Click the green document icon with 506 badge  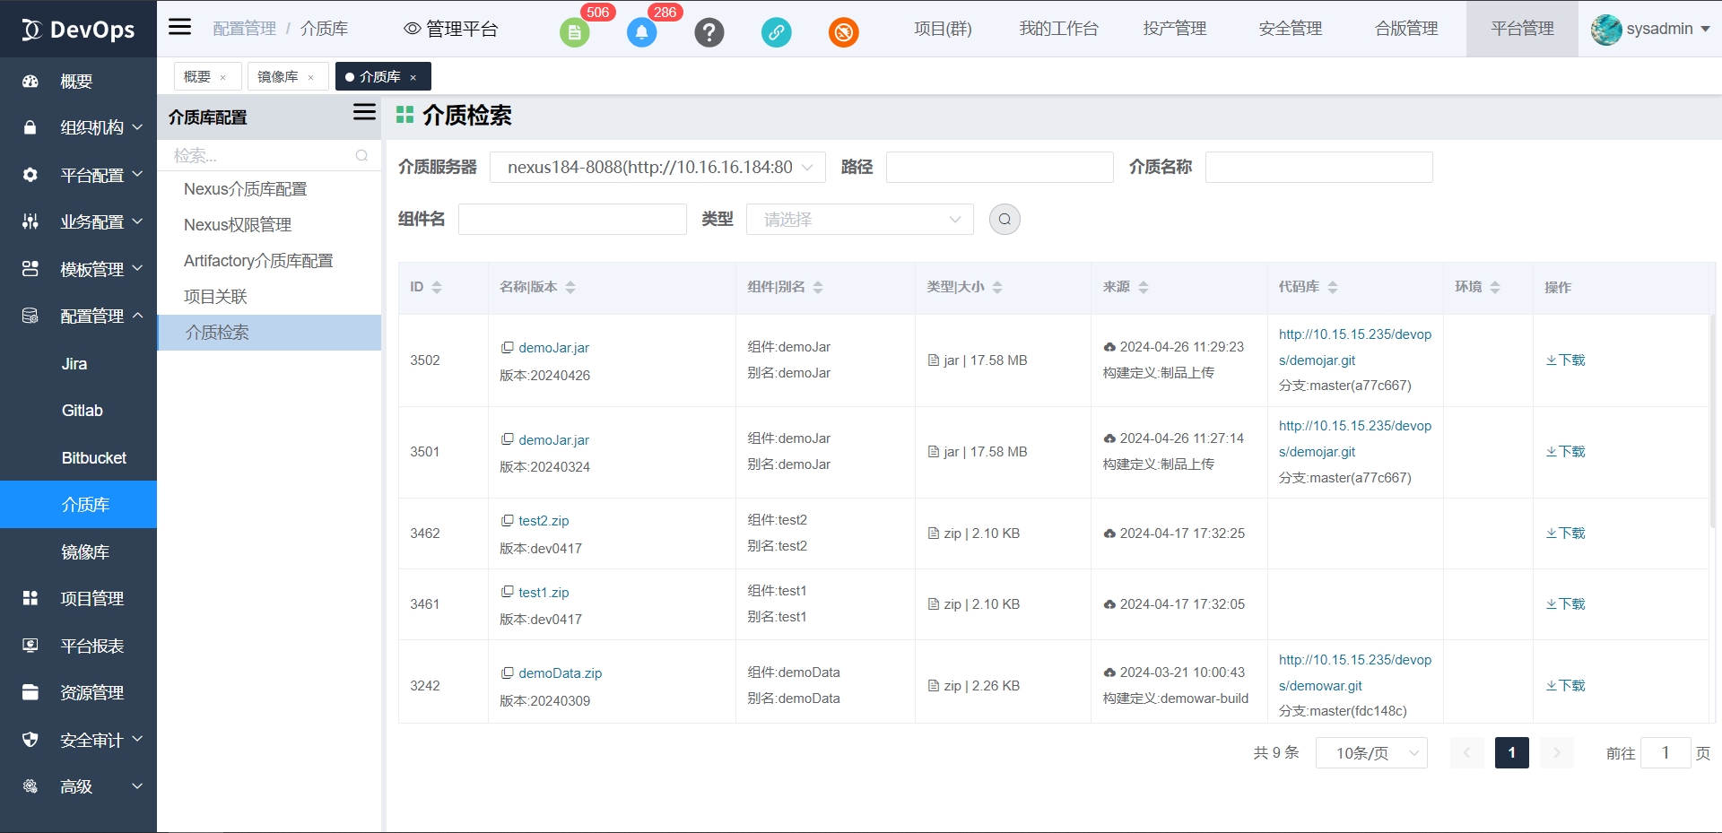[574, 33]
